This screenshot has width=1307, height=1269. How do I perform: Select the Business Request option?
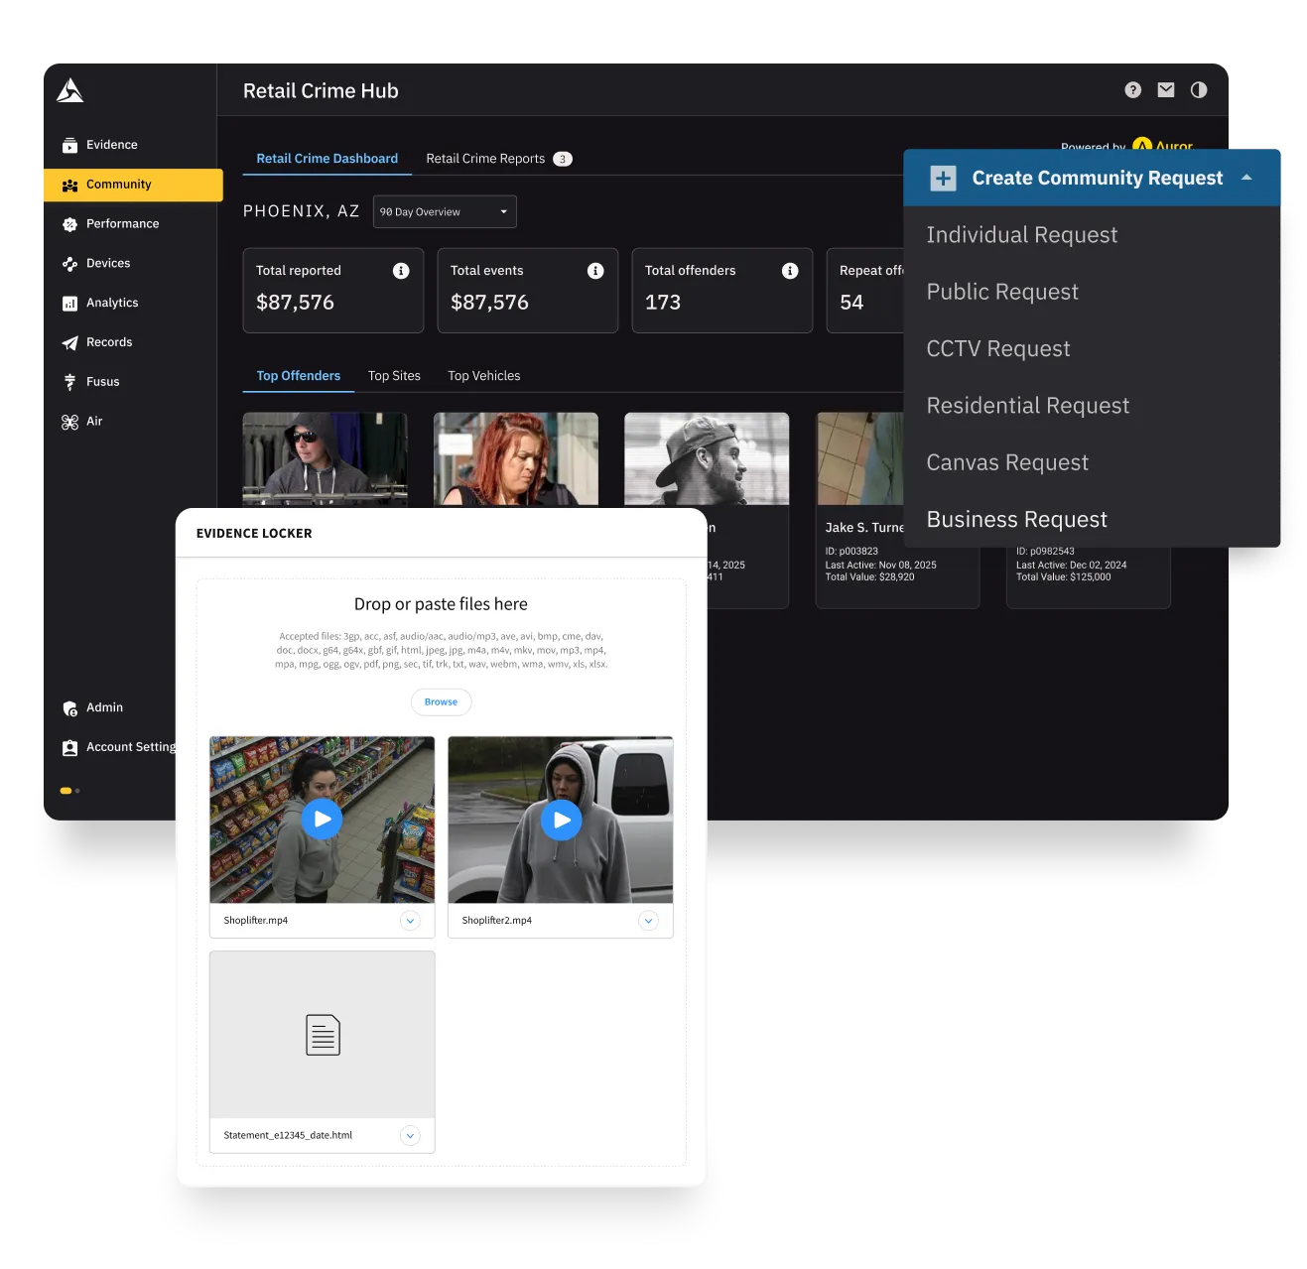[1017, 520]
